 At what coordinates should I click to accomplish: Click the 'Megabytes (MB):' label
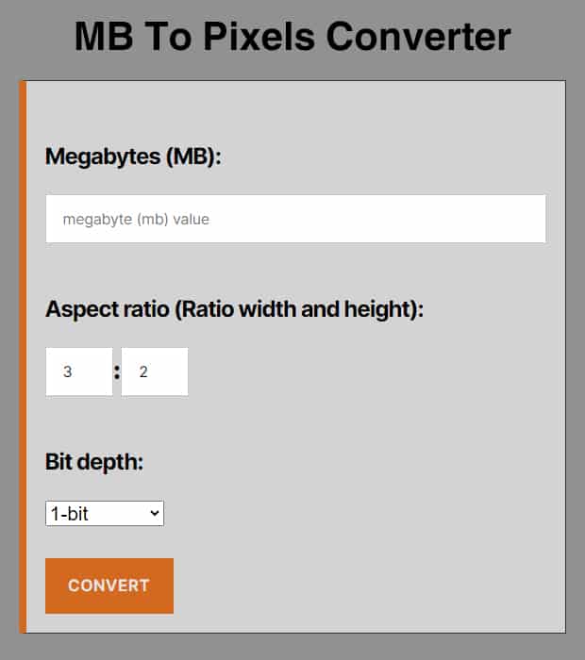pos(133,157)
